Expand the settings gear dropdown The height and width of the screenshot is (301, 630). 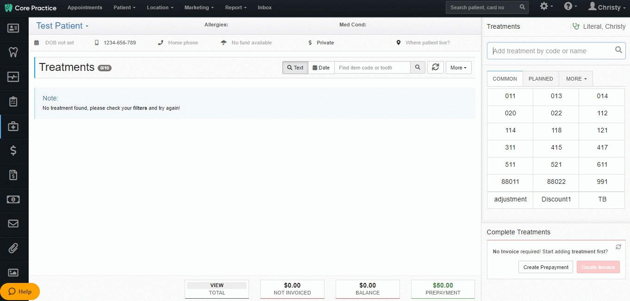pos(547,6)
